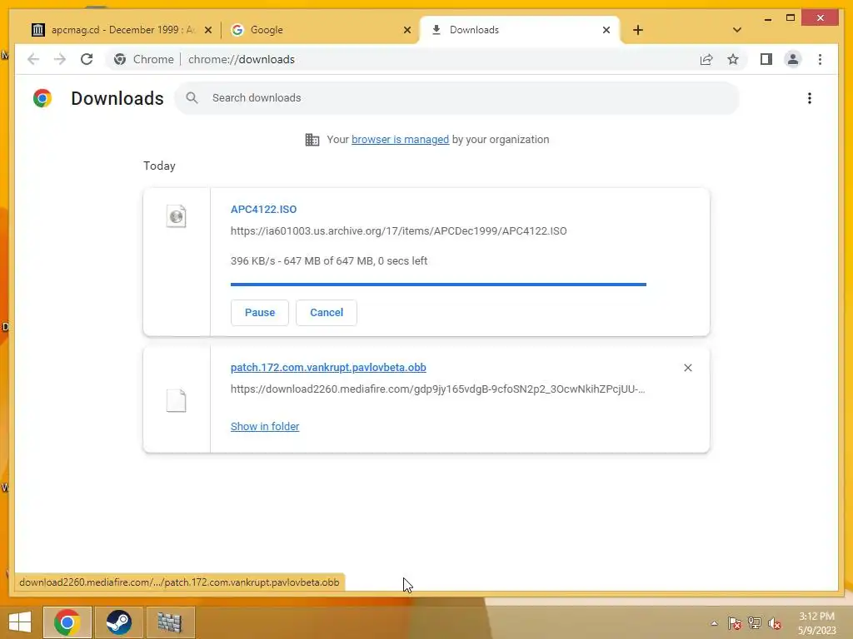Focus the Search downloads field
The image size is (853, 639).
pos(457,98)
